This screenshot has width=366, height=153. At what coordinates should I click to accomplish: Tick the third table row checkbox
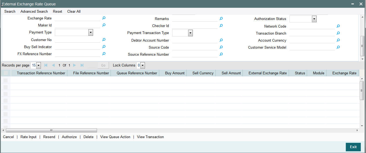click(x=6, y=94)
